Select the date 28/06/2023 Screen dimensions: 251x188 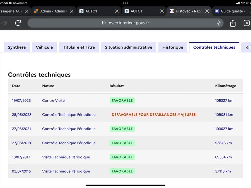22,115
